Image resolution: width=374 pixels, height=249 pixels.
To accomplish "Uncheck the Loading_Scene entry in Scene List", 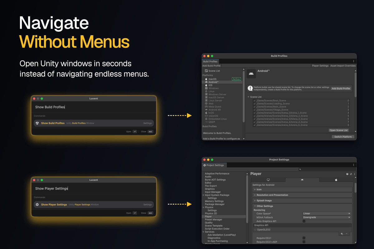I will tap(255, 104).
